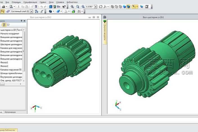The width and height of the screenshot is (198, 132).
Task: Click the context help arrow-question icon
Action: 64,7
